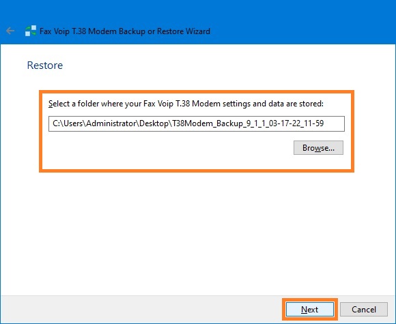Click 'Administrator' segment of folder path

pyautogui.click(x=111, y=123)
